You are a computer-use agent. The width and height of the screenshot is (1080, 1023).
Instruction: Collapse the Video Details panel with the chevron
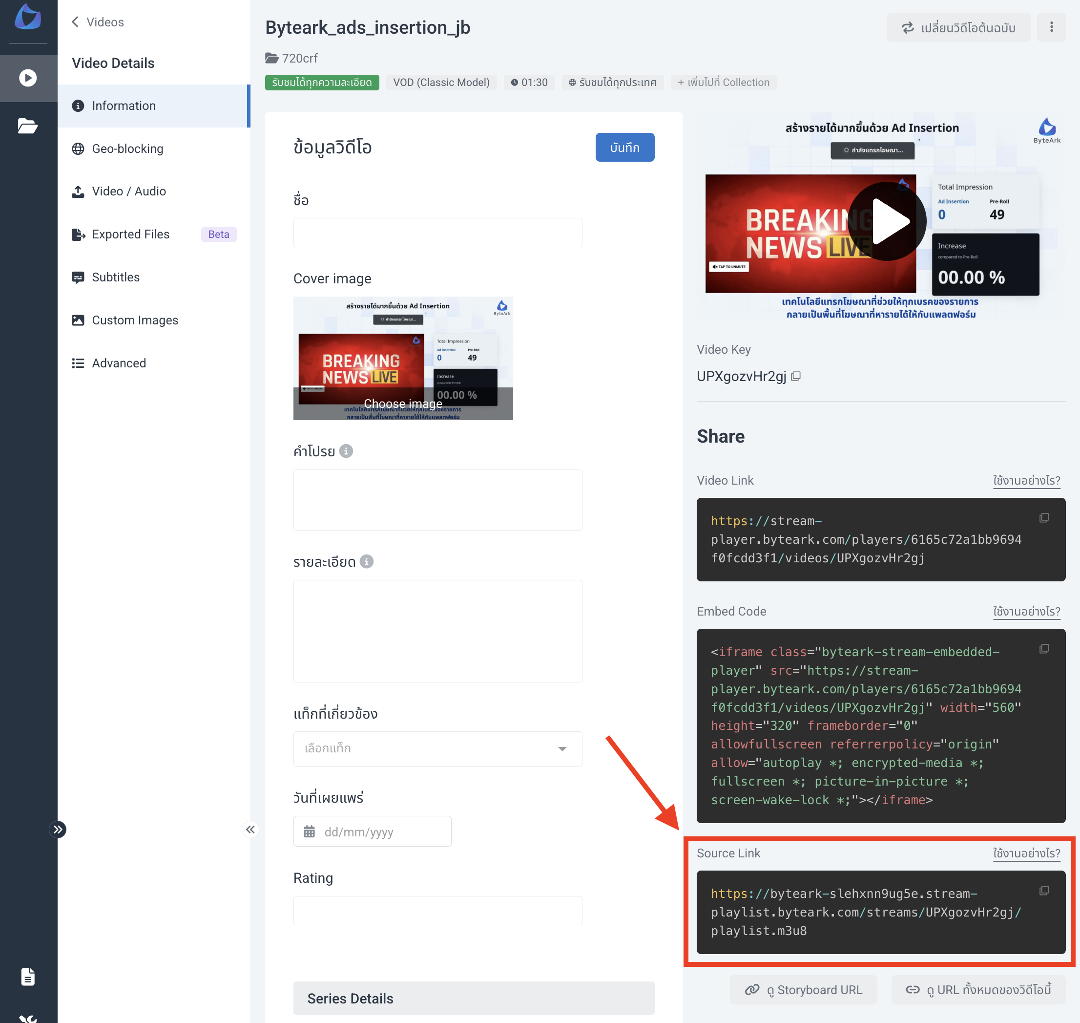pos(250,830)
